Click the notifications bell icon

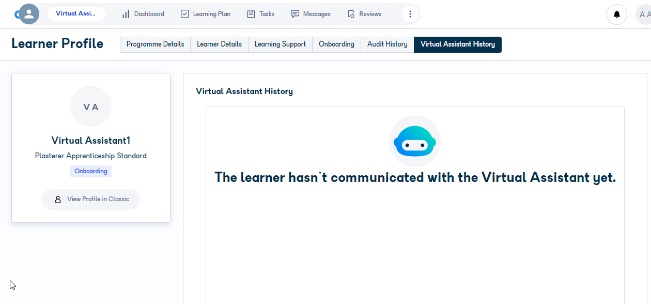[617, 14]
